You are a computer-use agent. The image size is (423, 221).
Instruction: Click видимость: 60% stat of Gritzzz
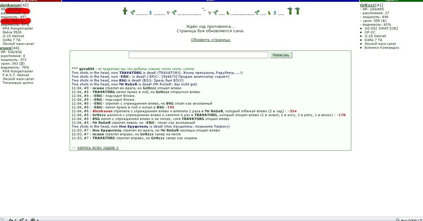tap(377, 25)
